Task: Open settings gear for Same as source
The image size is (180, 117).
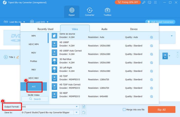Action: (x=151, y=37)
